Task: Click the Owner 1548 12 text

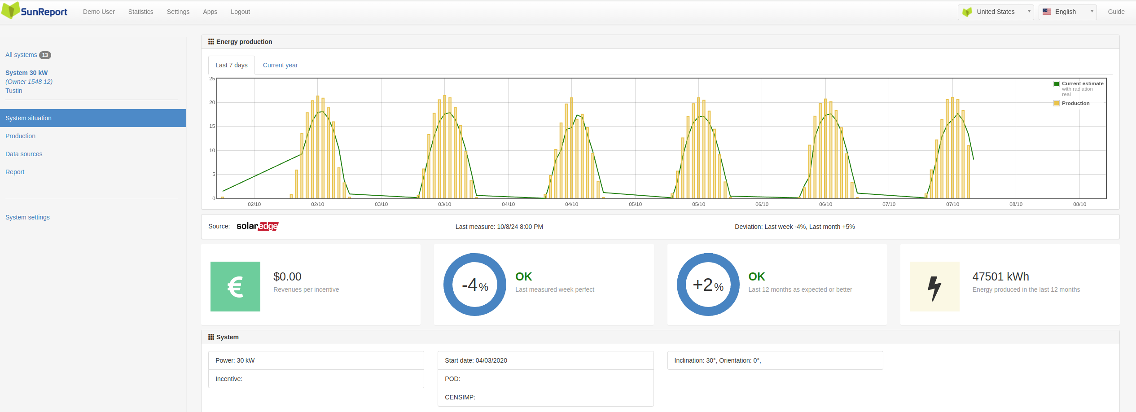Action: pos(29,82)
